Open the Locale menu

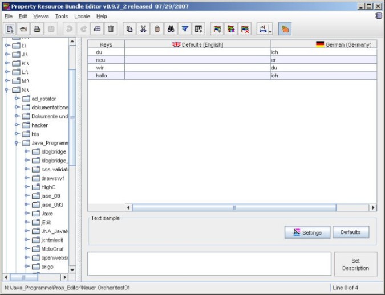[82, 17]
